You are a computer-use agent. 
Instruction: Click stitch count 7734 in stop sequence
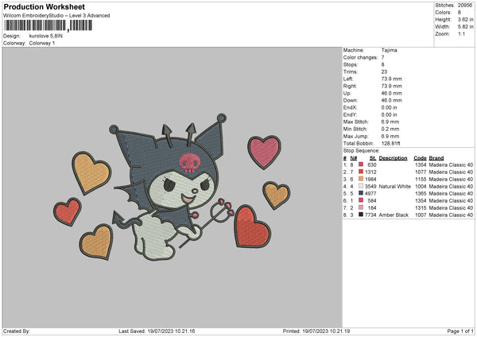(370, 215)
